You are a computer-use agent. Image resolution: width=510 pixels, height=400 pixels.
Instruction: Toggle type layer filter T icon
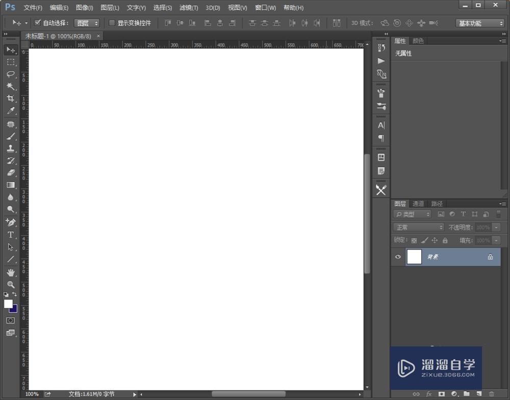tap(463, 214)
